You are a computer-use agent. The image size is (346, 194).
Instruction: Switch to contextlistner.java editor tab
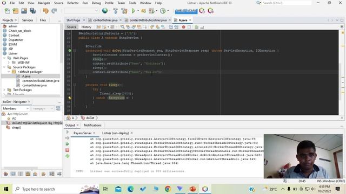coord(105,20)
